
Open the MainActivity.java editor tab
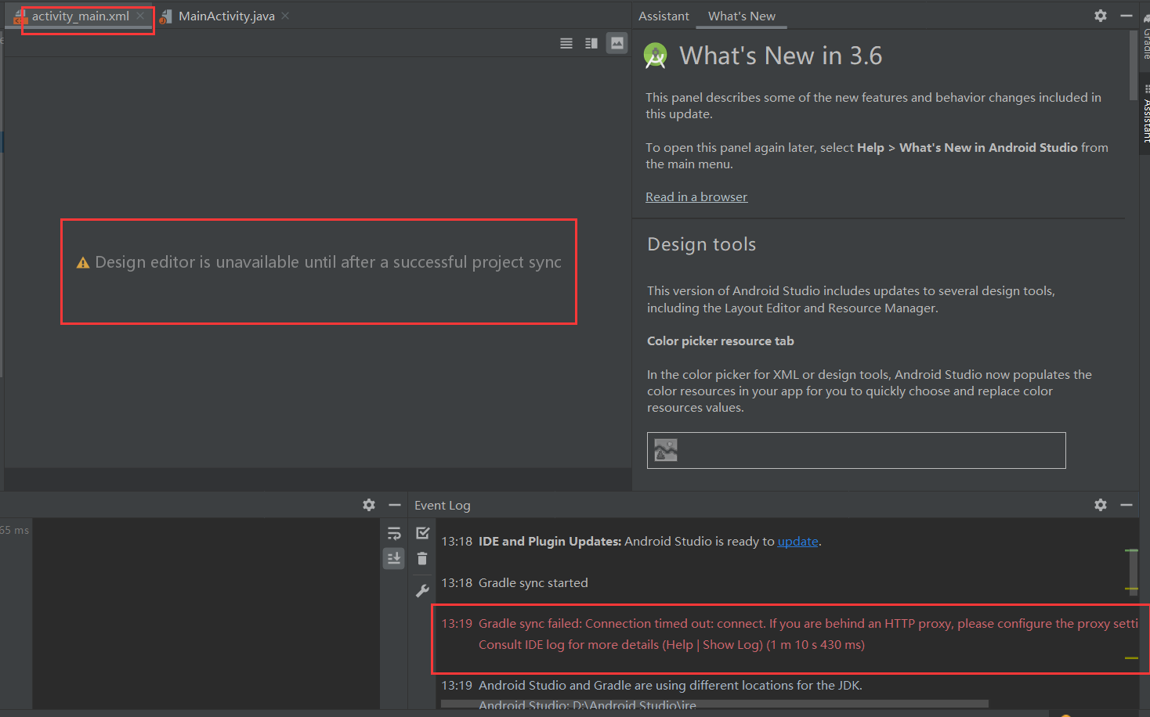click(x=226, y=16)
